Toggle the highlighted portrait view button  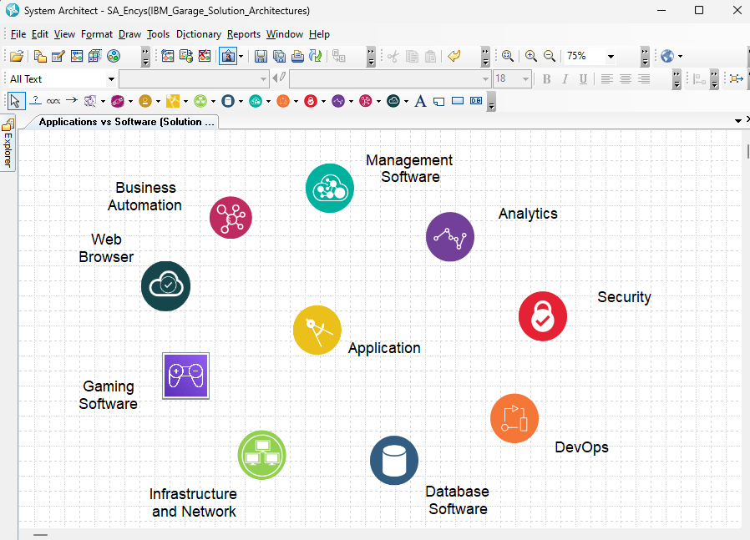228,57
